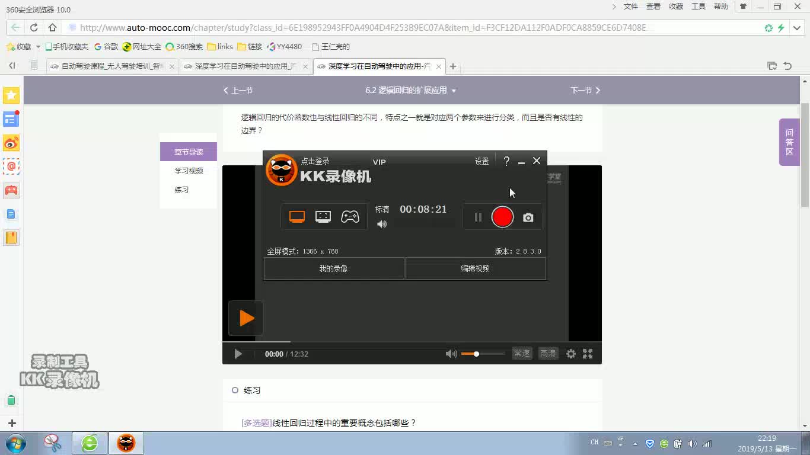Image resolution: width=810 pixels, height=455 pixels.
Task: Start recording with the red record button
Action: (x=502, y=217)
